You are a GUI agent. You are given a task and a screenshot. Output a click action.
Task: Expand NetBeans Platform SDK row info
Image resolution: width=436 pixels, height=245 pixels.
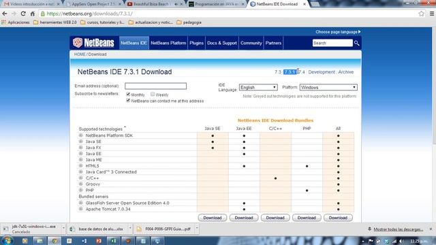coord(80,135)
